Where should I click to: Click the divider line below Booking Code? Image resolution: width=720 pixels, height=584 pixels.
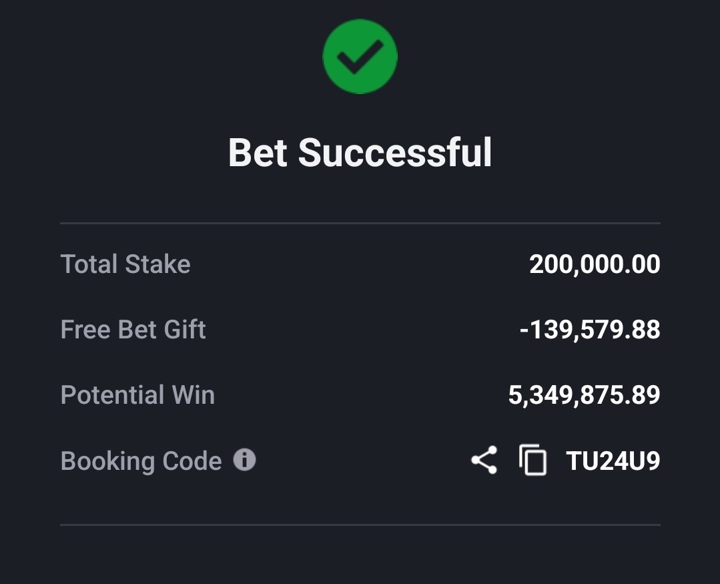tap(360, 525)
